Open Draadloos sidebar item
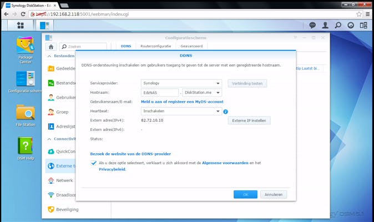Screen dimensions: 374x222 tap(62, 195)
